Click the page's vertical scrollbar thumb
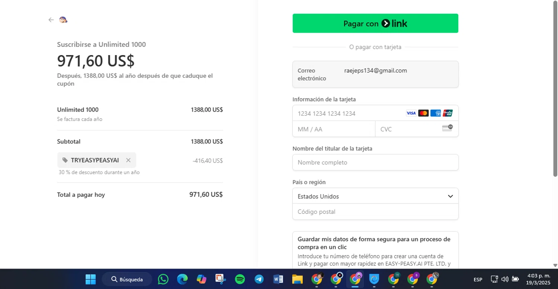 (555, 88)
